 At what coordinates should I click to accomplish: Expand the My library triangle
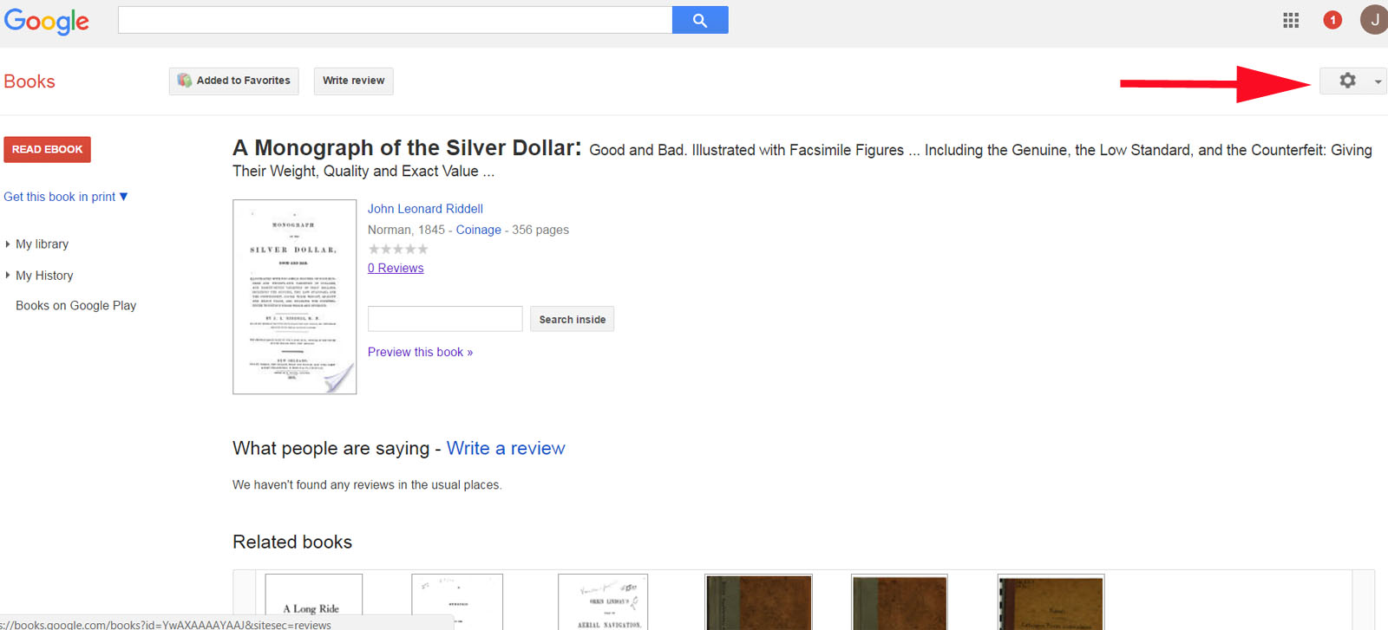(8, 244)
